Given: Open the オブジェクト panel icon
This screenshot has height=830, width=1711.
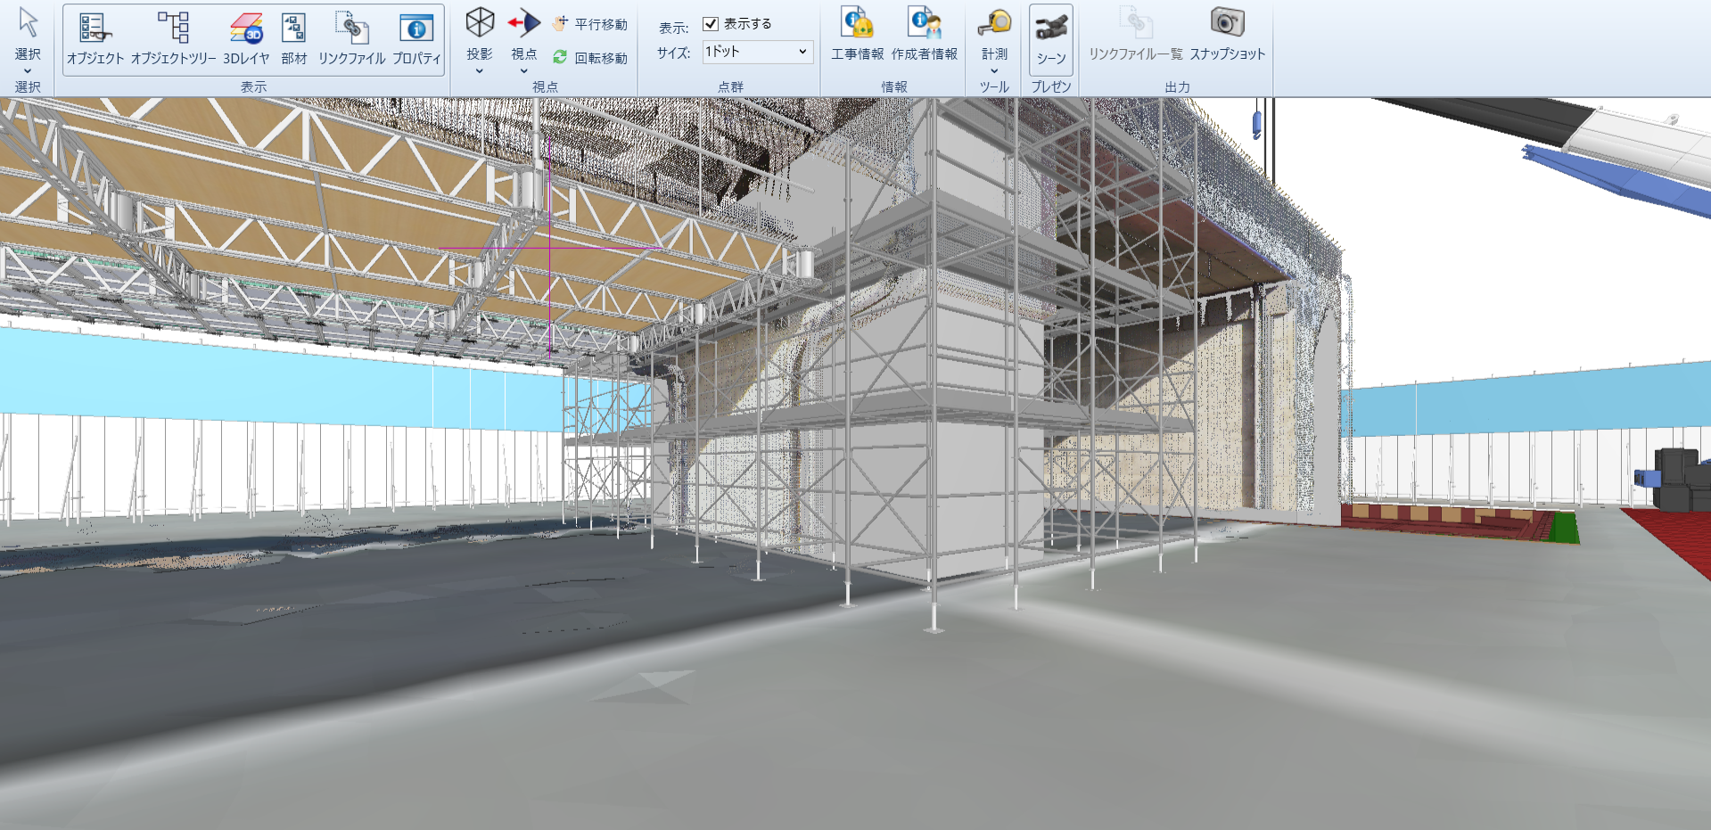Looking at the screenshot, I should click(x=95, y=39).
